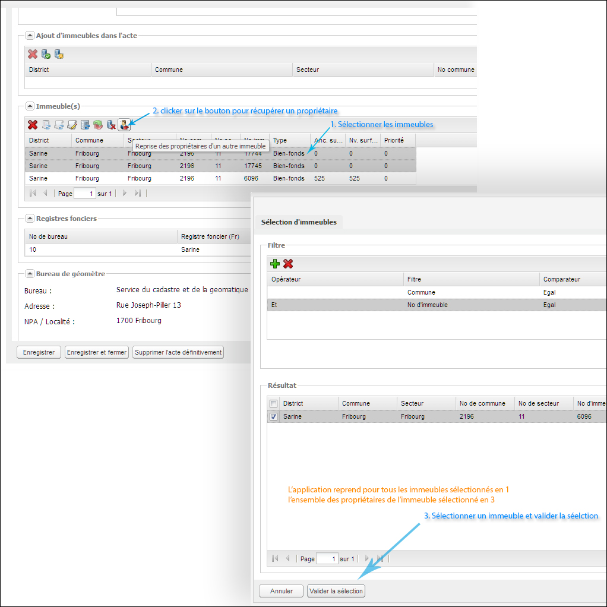Select the Sélection d'immeubles tab
Screen dimensions: 607x607
tap(299, 222)
